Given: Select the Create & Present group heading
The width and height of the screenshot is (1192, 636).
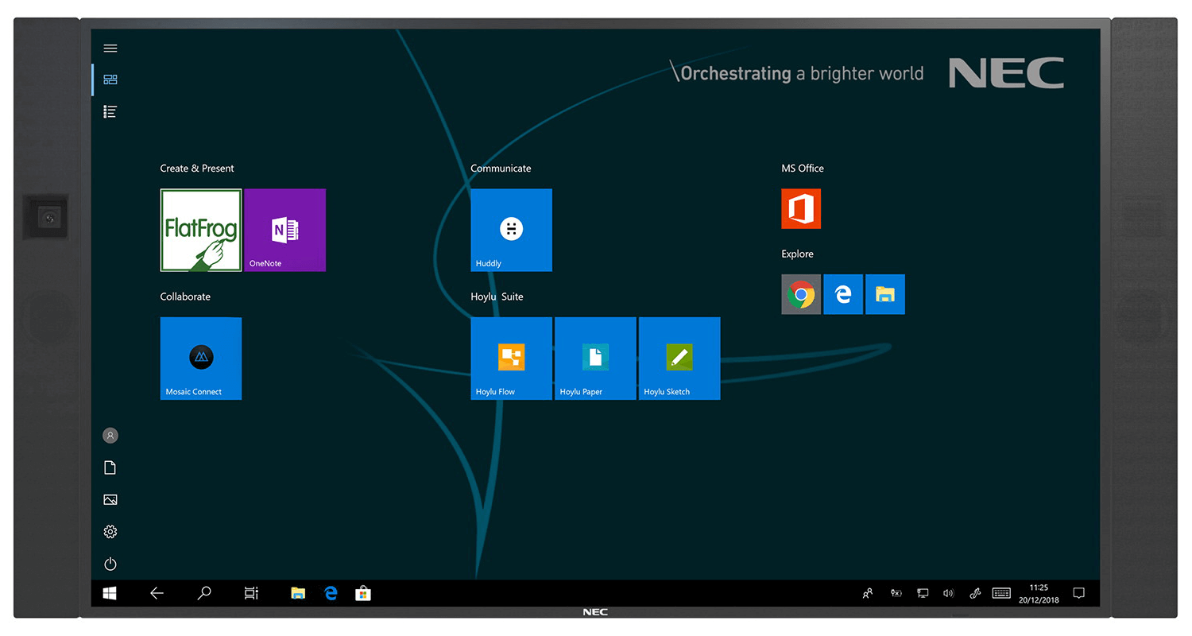Looking at the screenshot, I should pos(197,169).
